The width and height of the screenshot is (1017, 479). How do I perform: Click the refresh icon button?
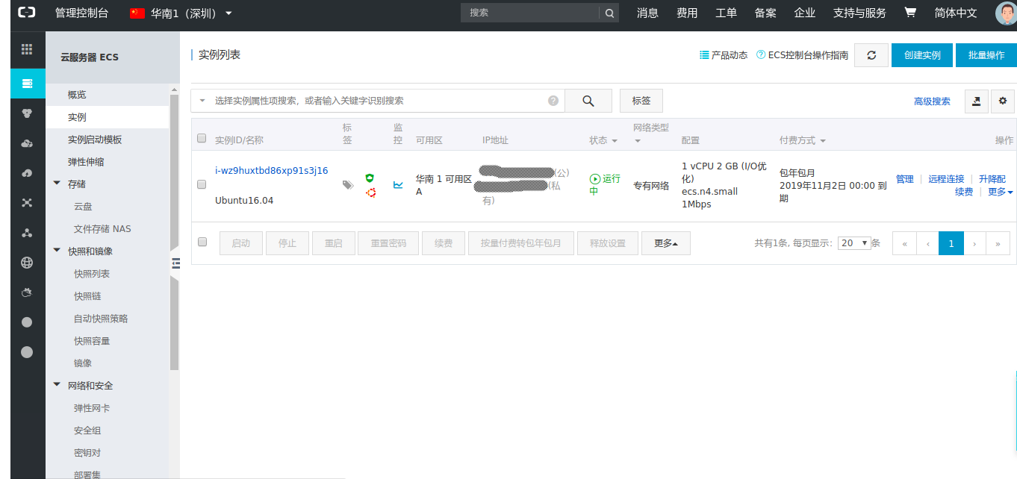(x=871, y=55)
